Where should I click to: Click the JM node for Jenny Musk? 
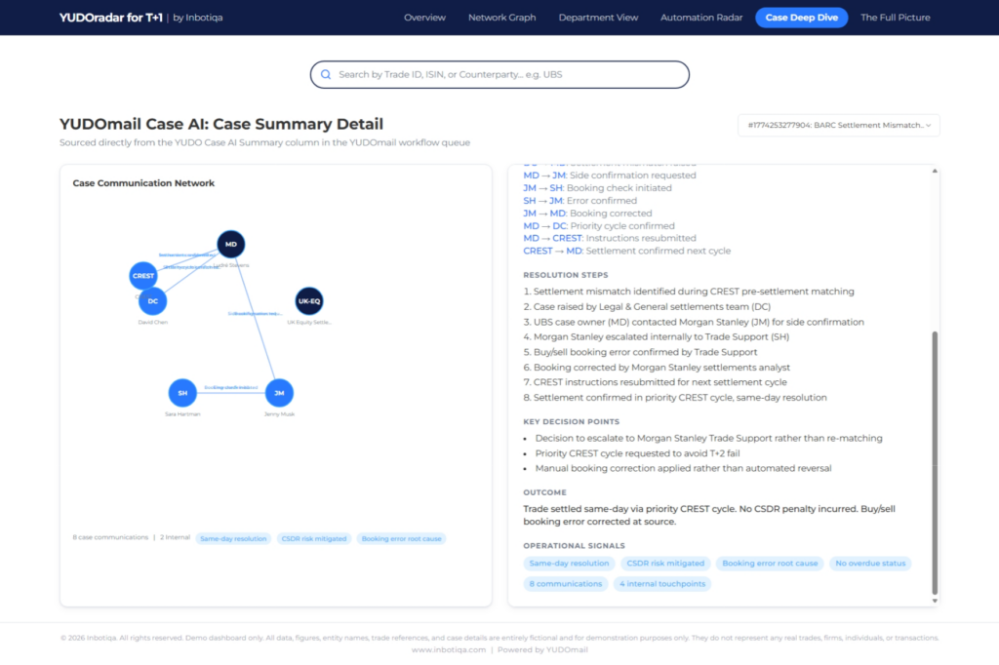click(x=279, y=393)
